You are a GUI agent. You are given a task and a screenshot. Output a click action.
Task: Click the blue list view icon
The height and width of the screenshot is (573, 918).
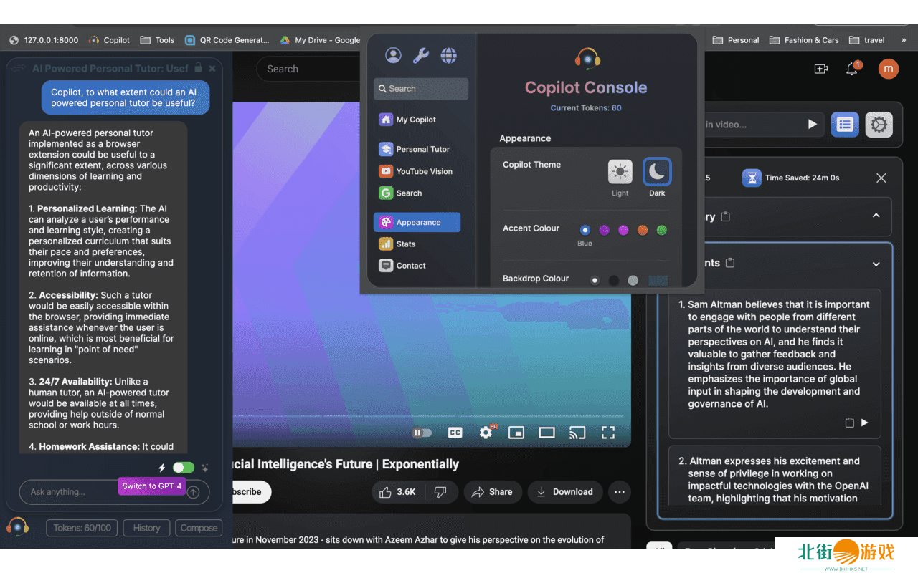[845, 125]
